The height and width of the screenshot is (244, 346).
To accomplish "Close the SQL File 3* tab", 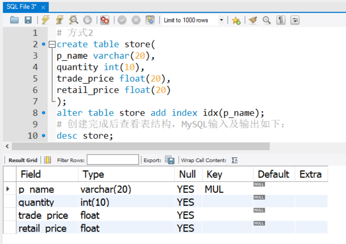I will pos(43,7).
